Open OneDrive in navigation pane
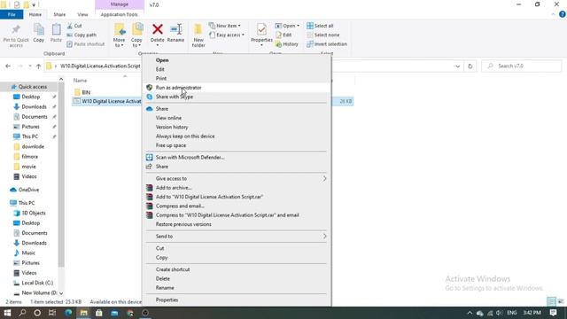 (x=28, y=190)
